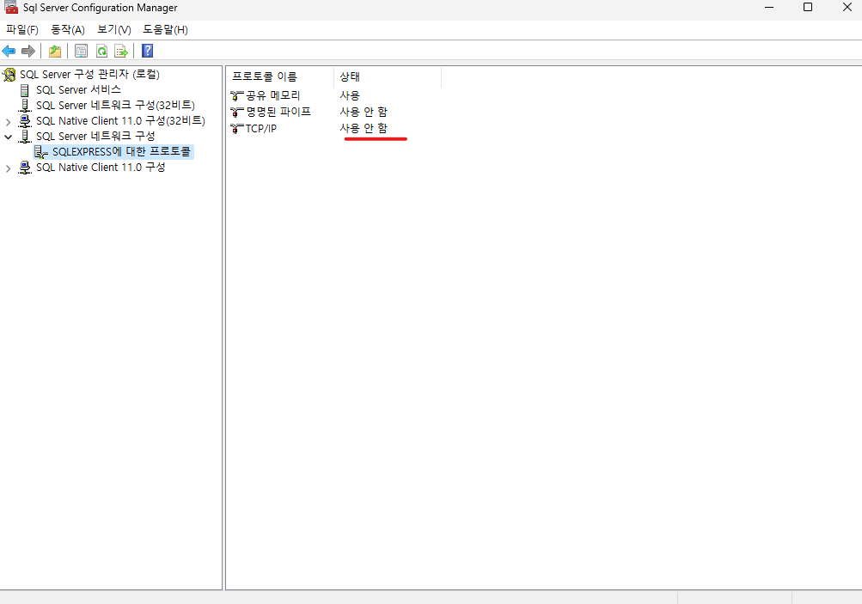Select SQL Native Client 11.0 구성(32비트) label
The height and width of the screenshot is (604, 862).
(x=120, y=121)
